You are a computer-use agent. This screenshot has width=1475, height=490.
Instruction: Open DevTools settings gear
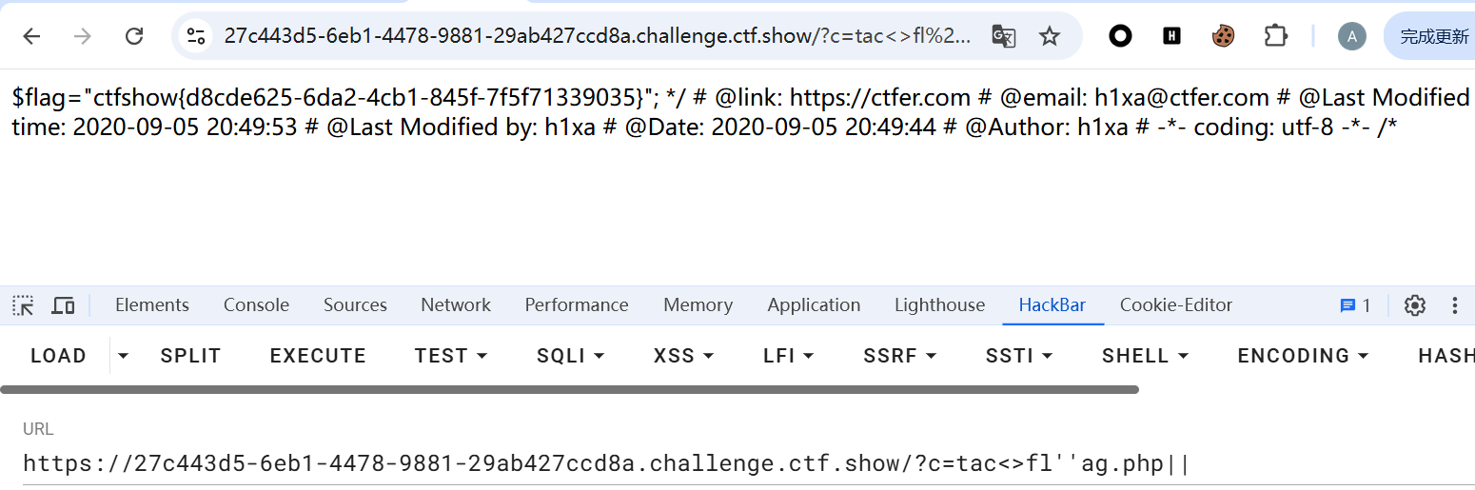[1415, 305]
